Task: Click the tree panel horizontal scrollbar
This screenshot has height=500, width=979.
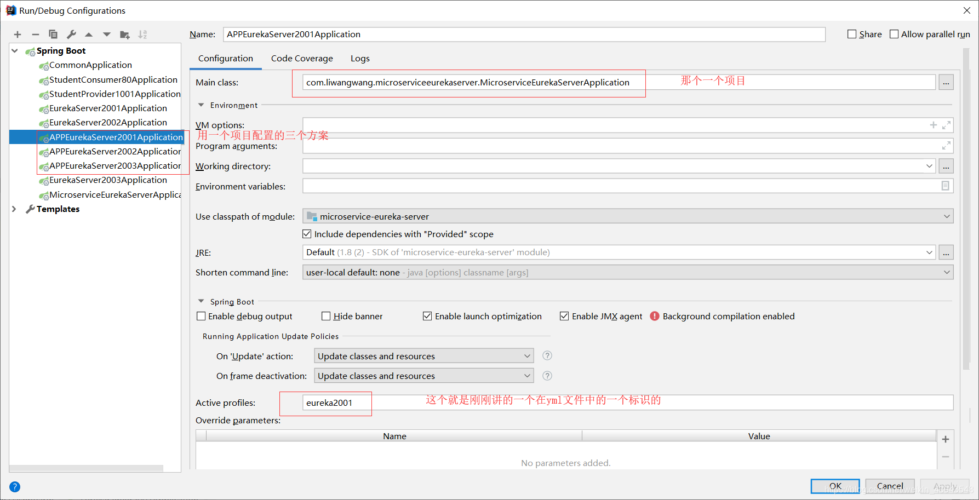Action: 87,468
